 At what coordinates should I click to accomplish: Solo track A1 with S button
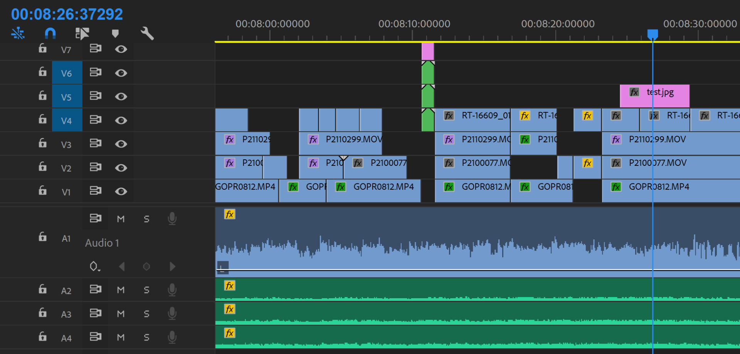click(x=146, y=219)
